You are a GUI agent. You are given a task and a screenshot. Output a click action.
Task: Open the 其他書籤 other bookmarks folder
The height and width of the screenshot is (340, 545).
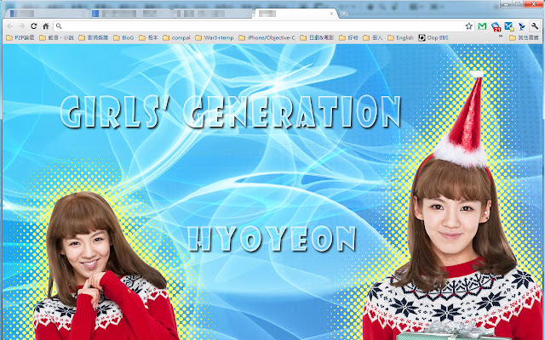pos(525,37)
